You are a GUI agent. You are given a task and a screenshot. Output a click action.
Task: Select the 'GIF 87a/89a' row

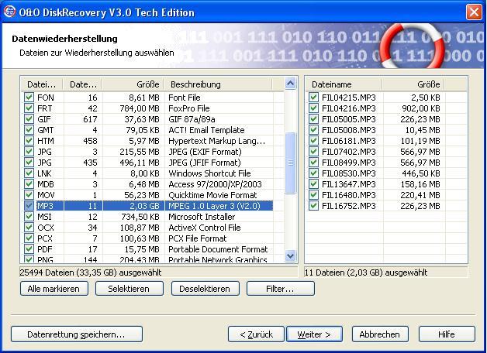pyautogui.click(x=192, y=119)
